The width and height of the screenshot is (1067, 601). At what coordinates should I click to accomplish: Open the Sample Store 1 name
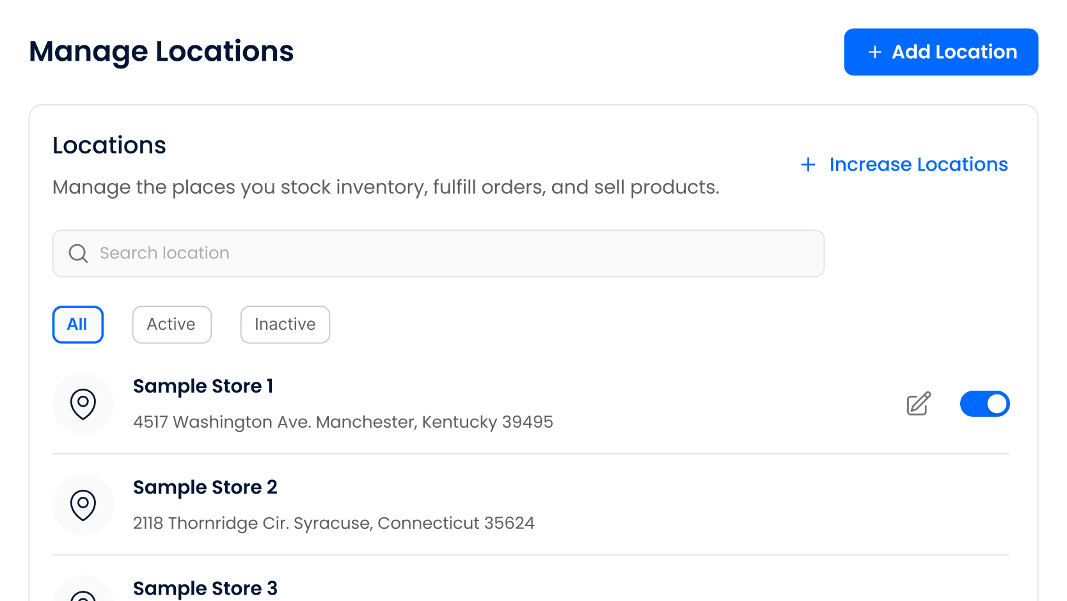click(x=203, y=386)
